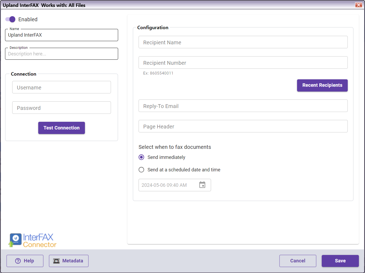Focus the Recipient Name field
The height and width of the screenshot is (273, 365).
243,42
